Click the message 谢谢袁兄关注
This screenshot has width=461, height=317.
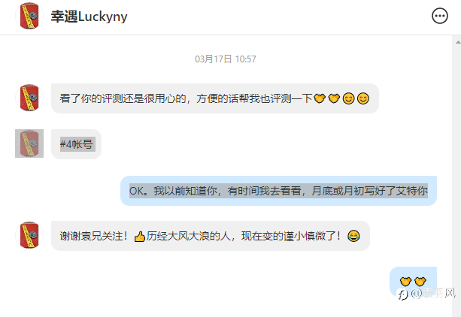211,236
